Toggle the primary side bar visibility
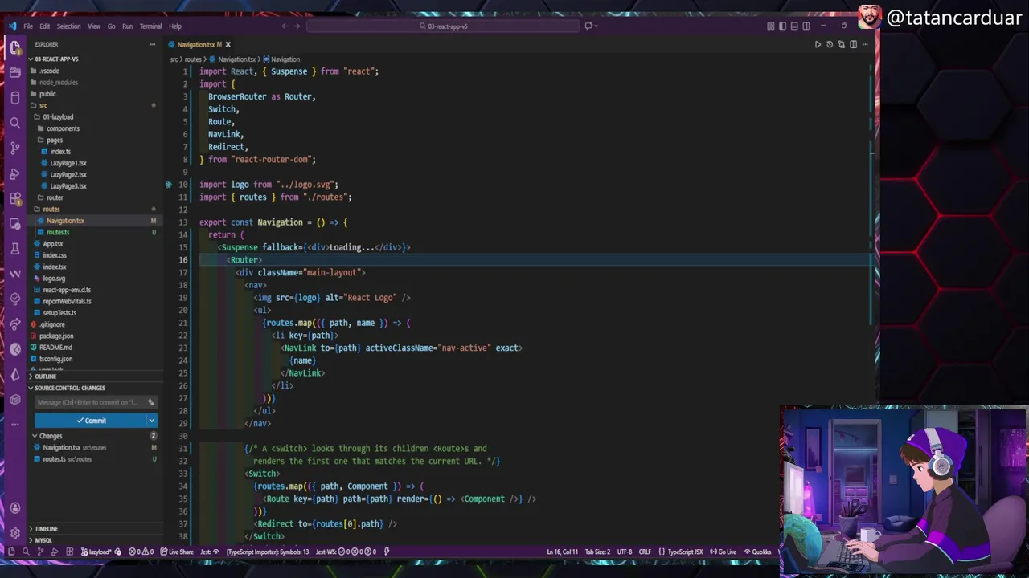The height and width of the screenshot is (578, 1029). 782,26
